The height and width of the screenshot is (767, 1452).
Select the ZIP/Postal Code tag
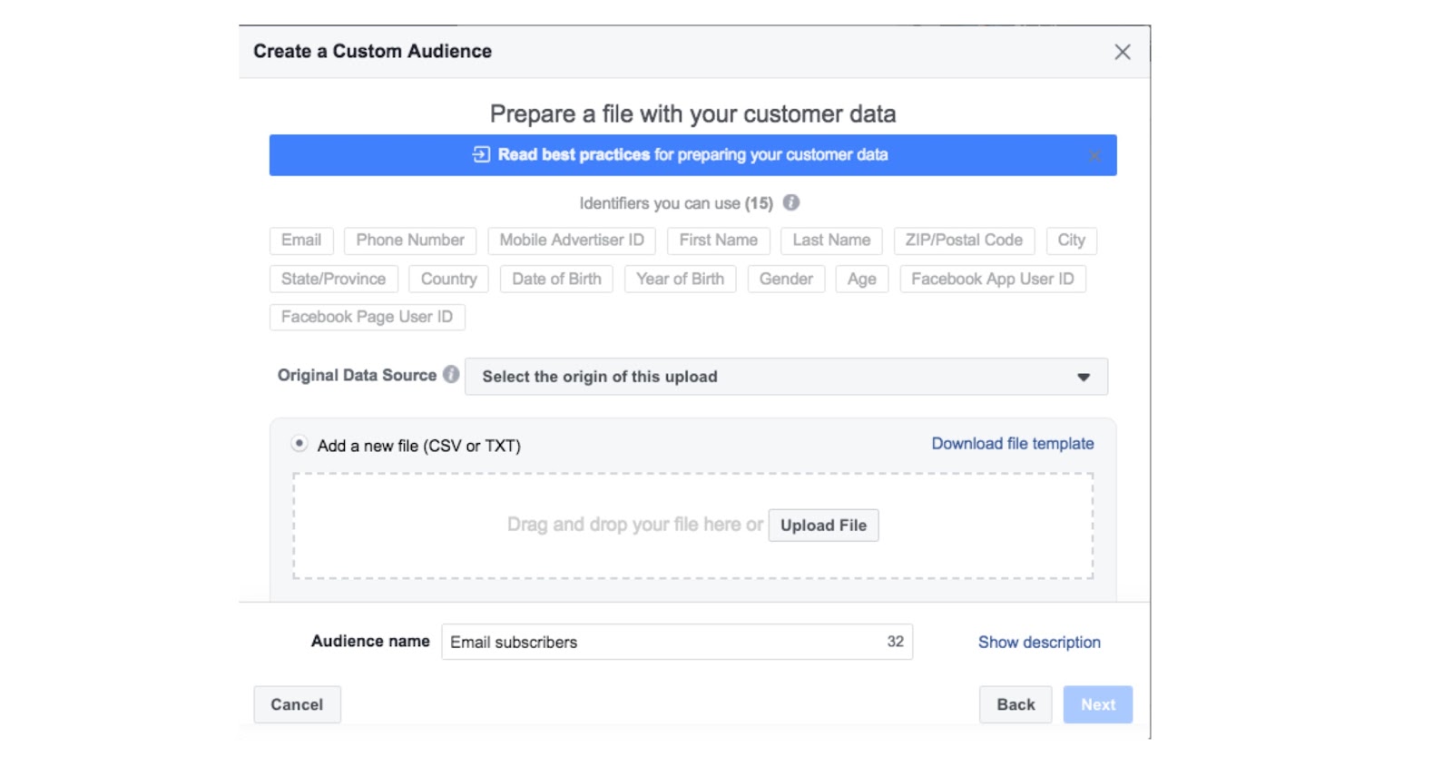coord(964,241)
